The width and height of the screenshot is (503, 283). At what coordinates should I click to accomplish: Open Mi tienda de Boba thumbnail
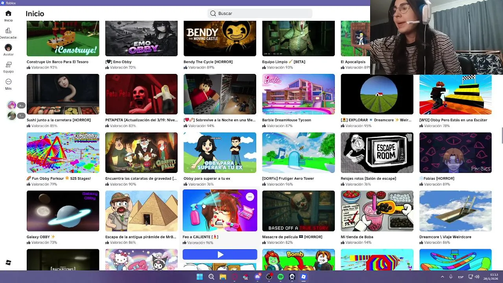pos(377,211)
